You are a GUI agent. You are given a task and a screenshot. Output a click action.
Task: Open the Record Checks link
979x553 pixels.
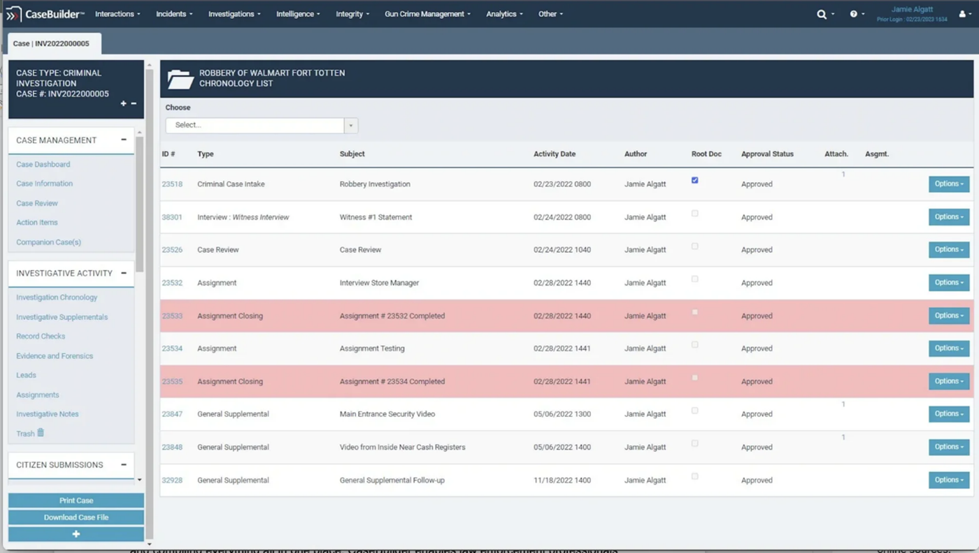pyautogui.click(x=41, y=337)
